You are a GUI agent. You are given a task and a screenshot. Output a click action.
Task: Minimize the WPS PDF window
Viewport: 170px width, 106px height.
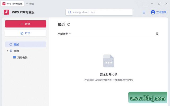click(152, 3)
